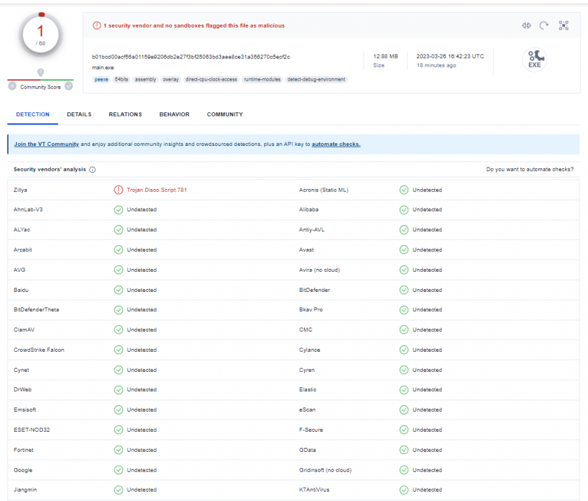The height and width of the screenshot is (501, 588).
Task: Click the automate checks link
Action: [x=336, y=144]
